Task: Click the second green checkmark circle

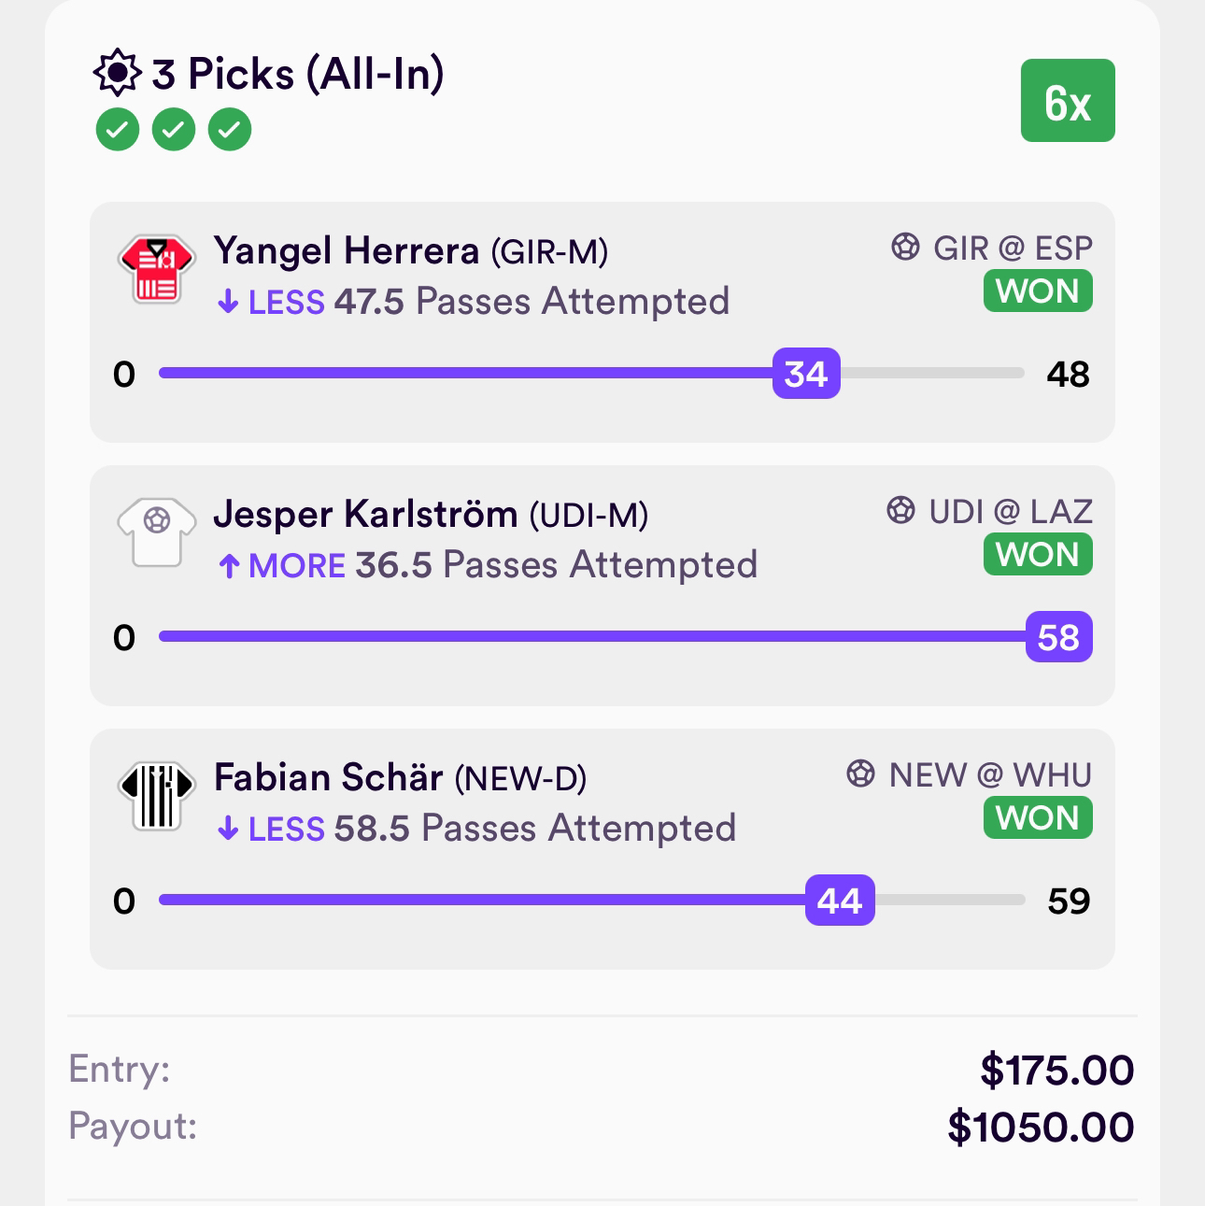Action: pyautogui.click(x=174, y=130)
